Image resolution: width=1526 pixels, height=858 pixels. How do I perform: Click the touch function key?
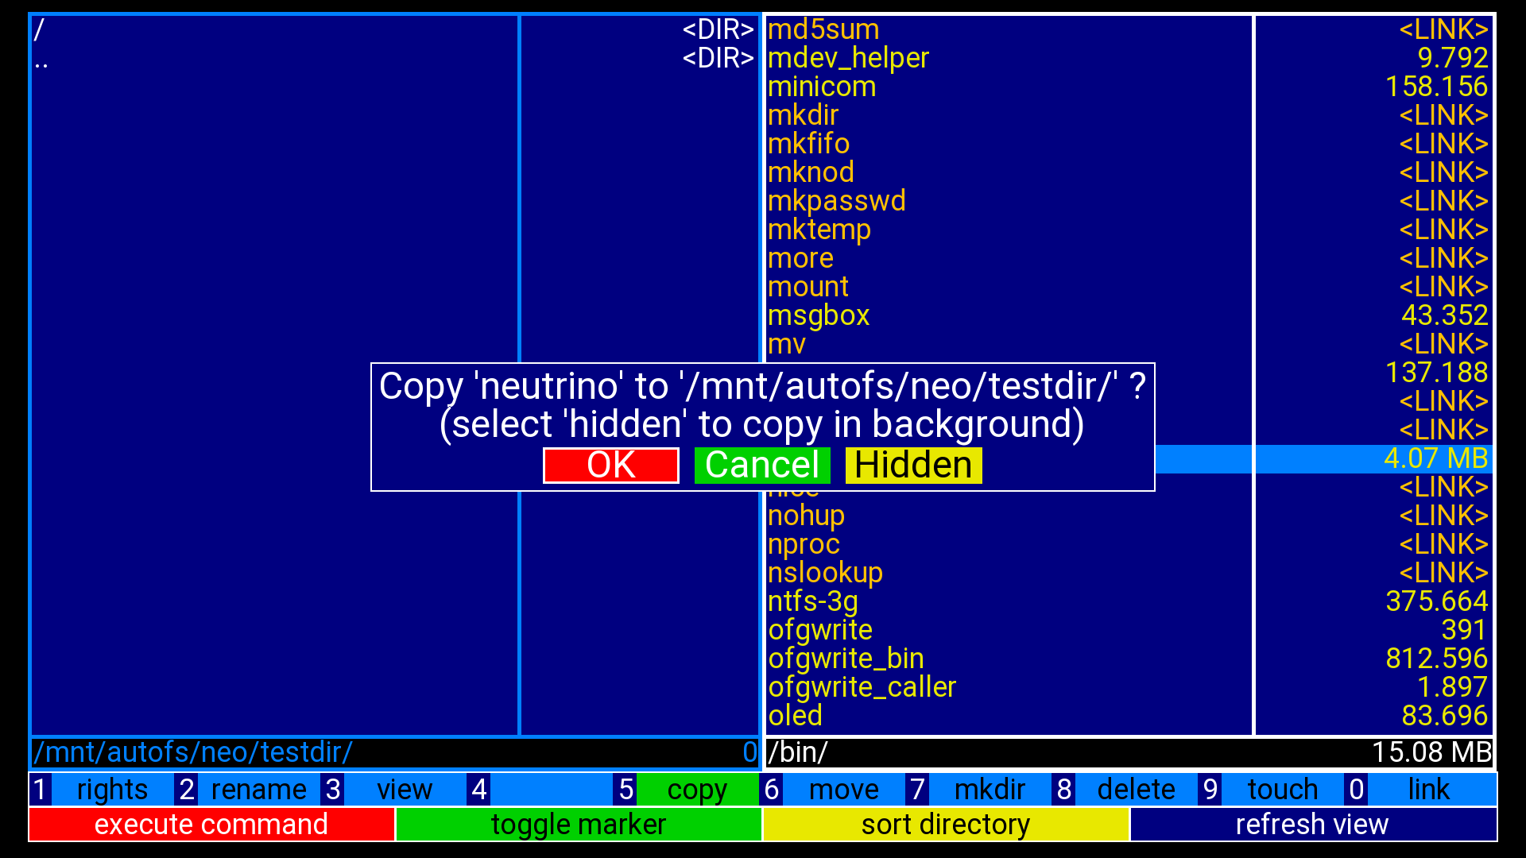[1282, 790]
